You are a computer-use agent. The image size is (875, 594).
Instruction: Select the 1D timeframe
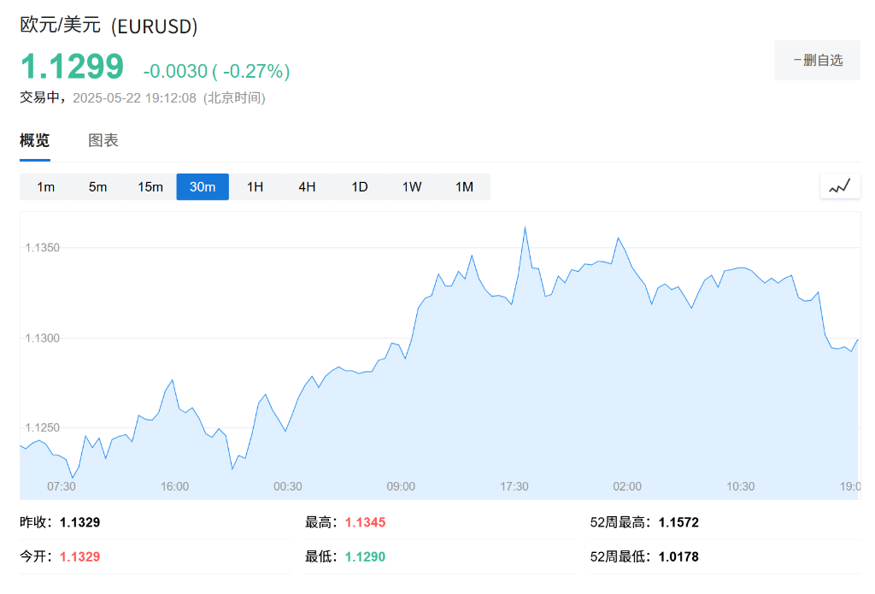pyautogui.click(x=359, y=186)
